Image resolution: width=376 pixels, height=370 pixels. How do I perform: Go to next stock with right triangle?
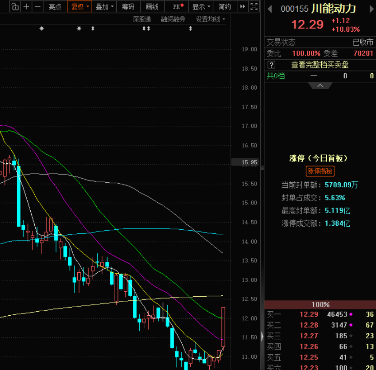(371, 9)
